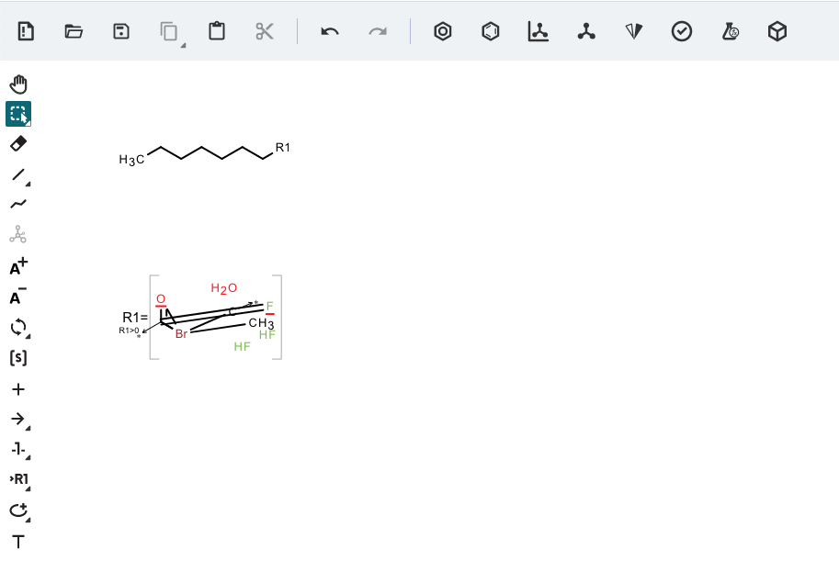Click the green F atom label
The image size is (839, 583).
269,307
